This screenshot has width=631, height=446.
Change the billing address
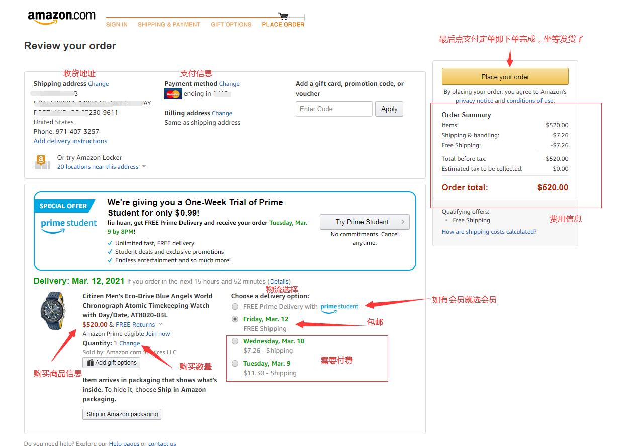pos(222,113)
